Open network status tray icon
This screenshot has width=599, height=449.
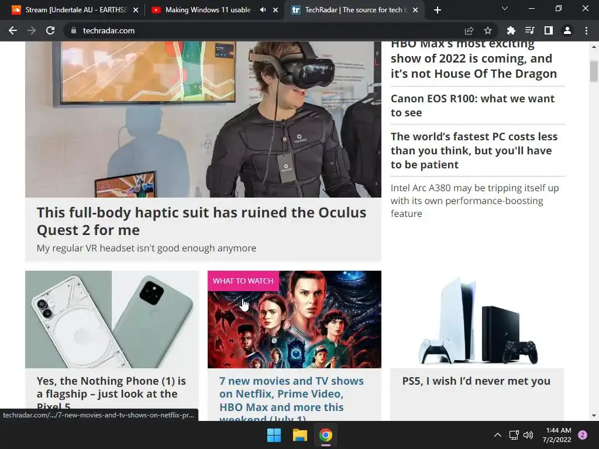point(514,435)
